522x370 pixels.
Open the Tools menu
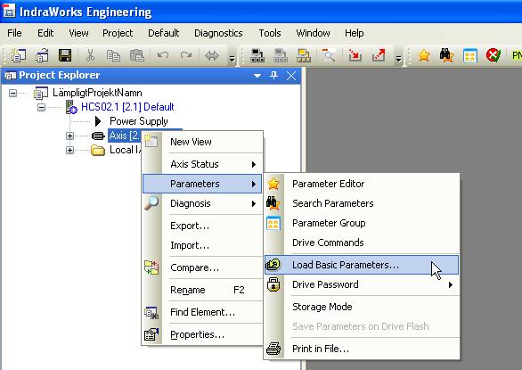tap(270, 33)
